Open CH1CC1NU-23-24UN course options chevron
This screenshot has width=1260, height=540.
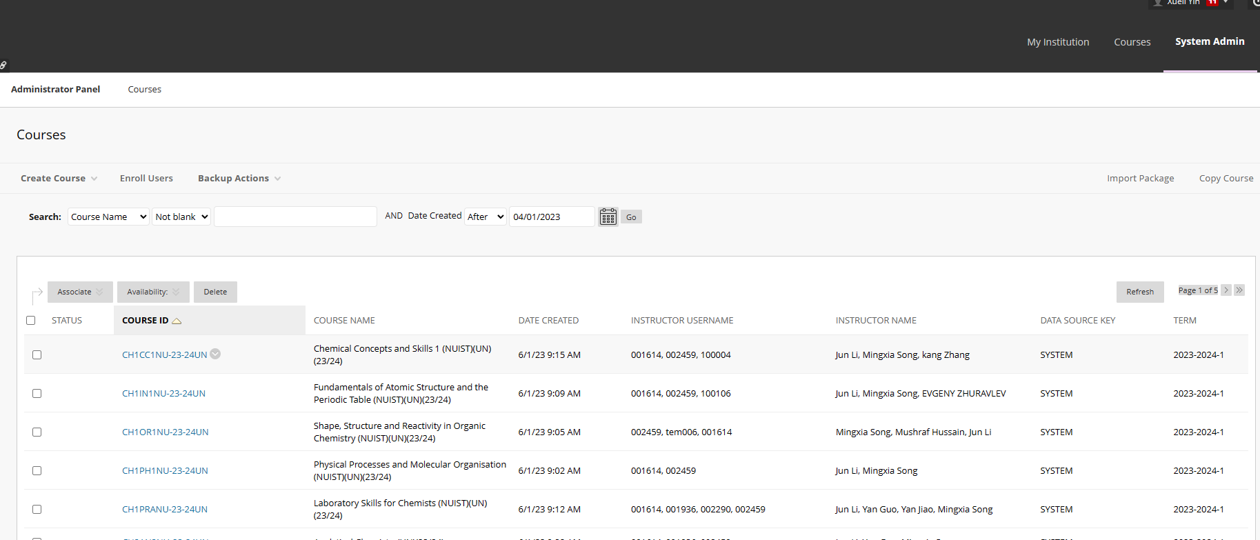tap(215, 354)
